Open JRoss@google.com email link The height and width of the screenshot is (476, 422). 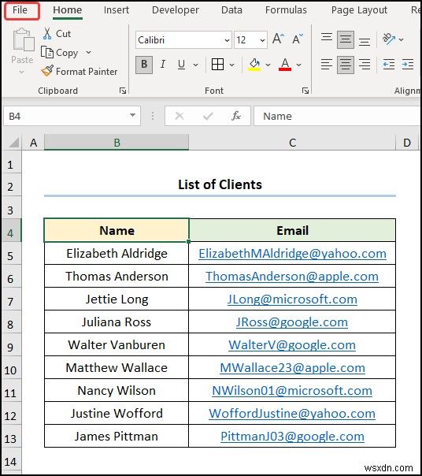click(292, 322)
